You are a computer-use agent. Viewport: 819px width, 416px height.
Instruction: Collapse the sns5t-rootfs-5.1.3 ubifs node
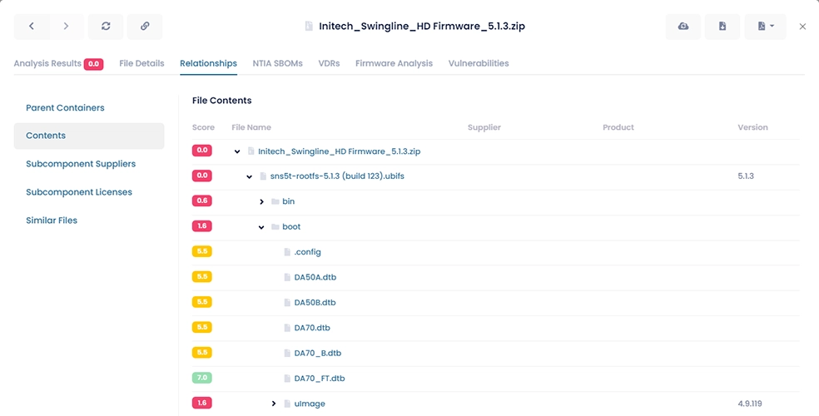(250, 176)
